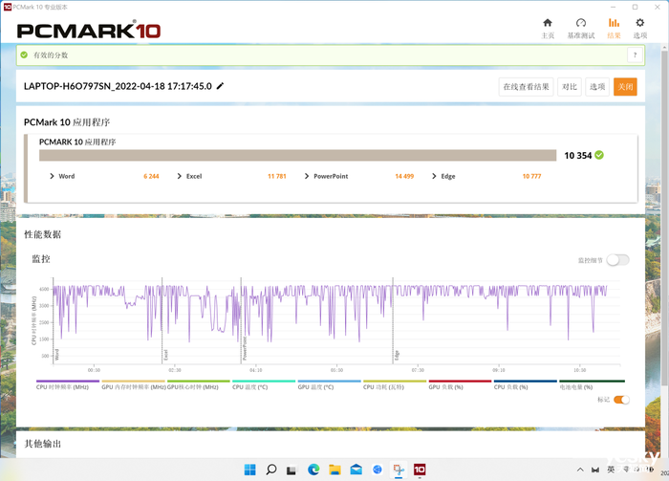Select the GPU temperature (°C) legend

pyautogui.click(x=330, y=384)
